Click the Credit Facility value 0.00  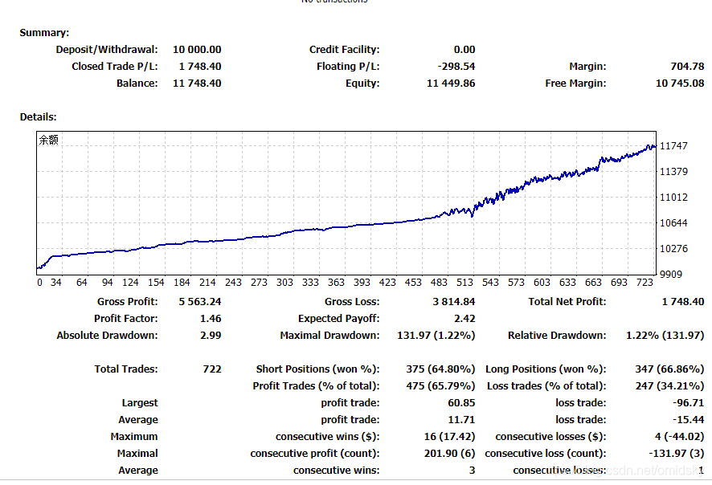[464, 50]
